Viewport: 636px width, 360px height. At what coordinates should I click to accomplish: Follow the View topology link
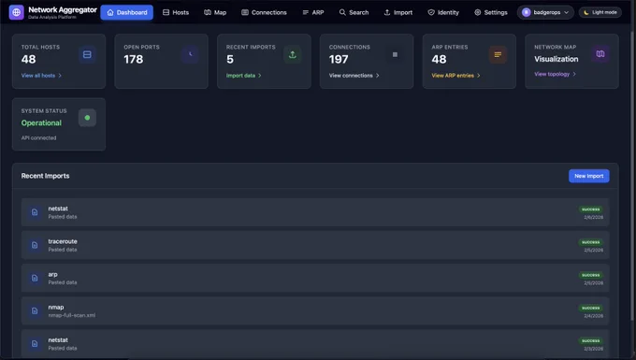click(556, 74)
